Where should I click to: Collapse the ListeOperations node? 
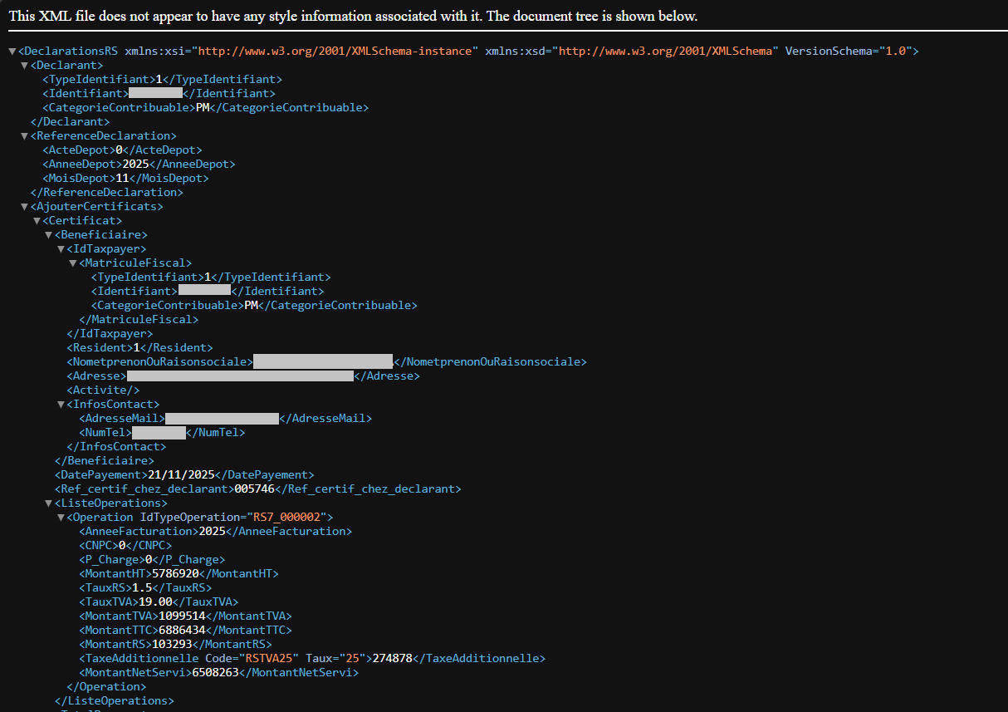tap(48, 503)
